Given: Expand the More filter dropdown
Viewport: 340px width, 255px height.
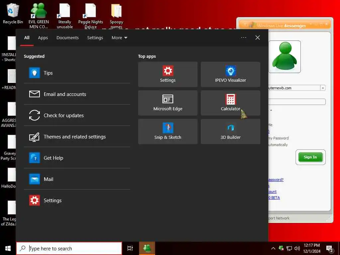Looking at the screenshot, I should [119, 38].
